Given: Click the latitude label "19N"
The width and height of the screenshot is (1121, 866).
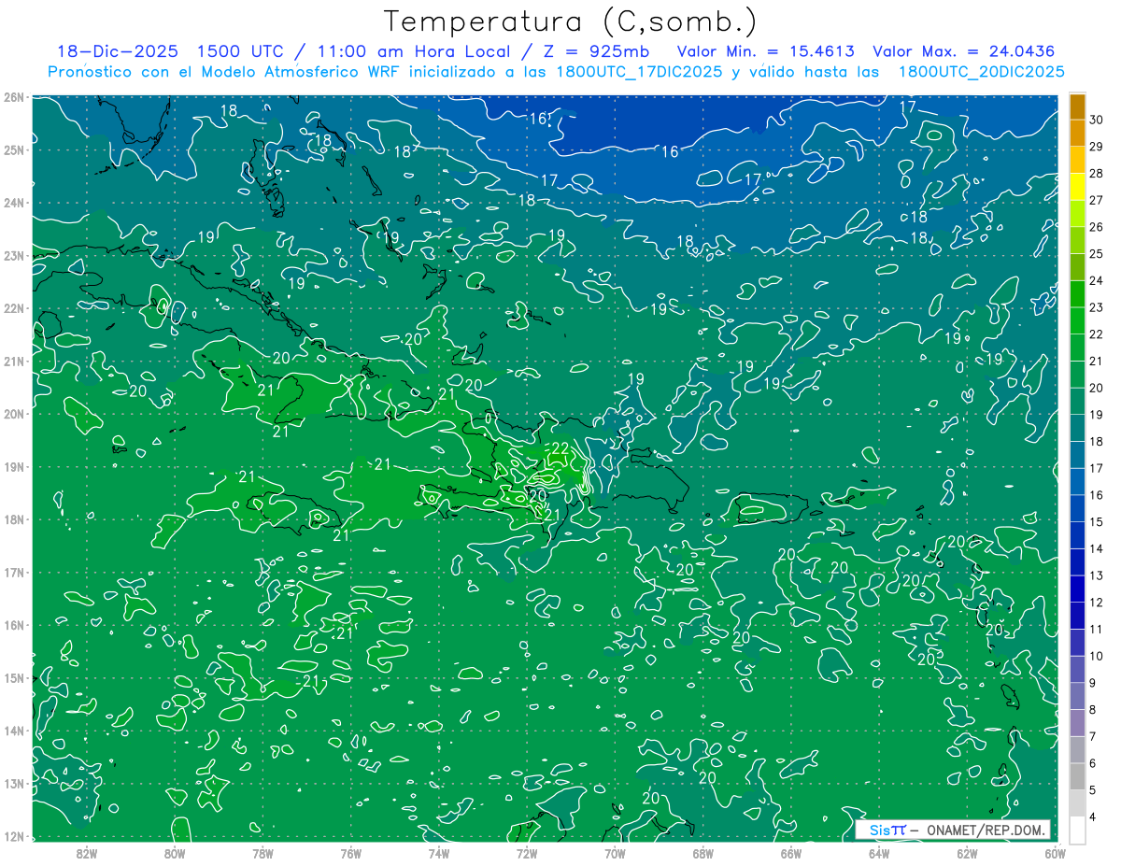Looking at the screenshot, I should (x=13, y=466).
